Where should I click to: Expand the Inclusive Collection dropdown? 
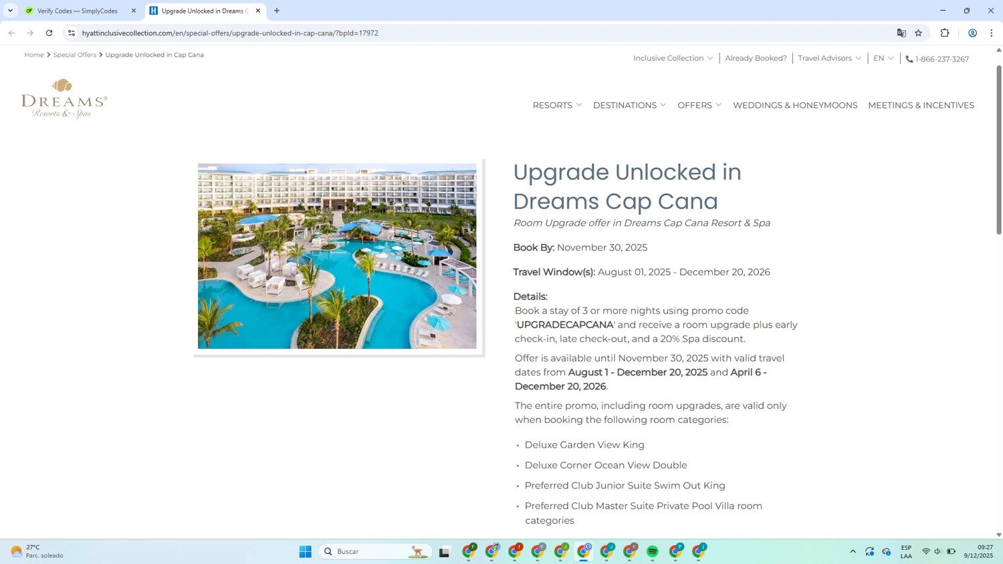pyautogui.click(x=673, y=58)
